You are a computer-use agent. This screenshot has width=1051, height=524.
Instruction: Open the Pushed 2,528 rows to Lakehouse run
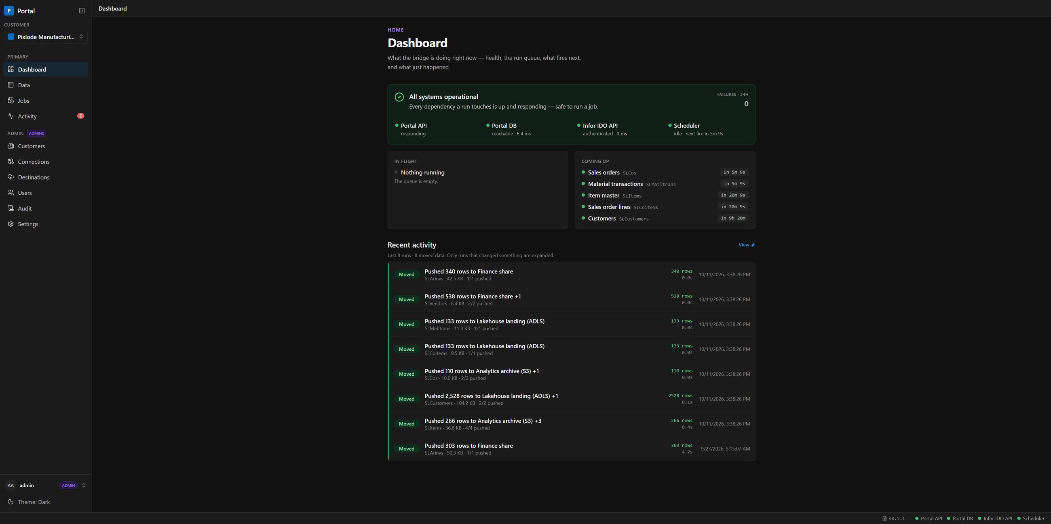572,399
